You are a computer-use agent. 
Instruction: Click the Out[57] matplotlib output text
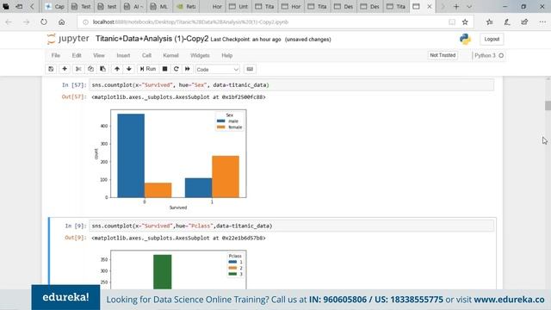178,97
